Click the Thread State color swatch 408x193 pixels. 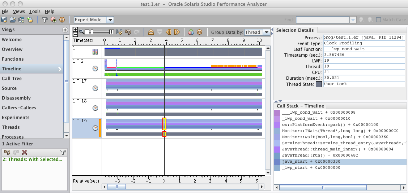click(x=319, y=84)
